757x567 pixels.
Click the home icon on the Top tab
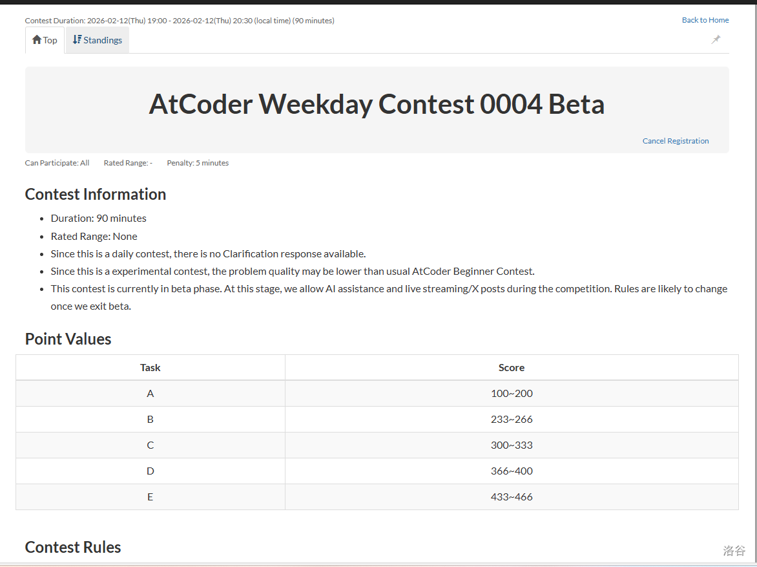click(x=37, y=40)
